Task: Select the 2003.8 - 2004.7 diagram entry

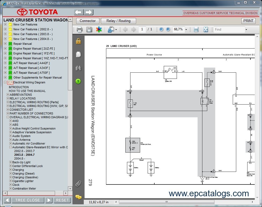Action: 24,155
